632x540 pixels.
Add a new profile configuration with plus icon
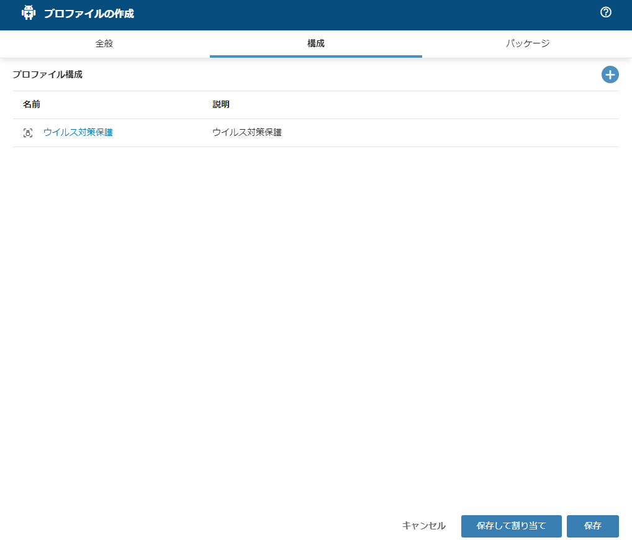tap(610, 74)
